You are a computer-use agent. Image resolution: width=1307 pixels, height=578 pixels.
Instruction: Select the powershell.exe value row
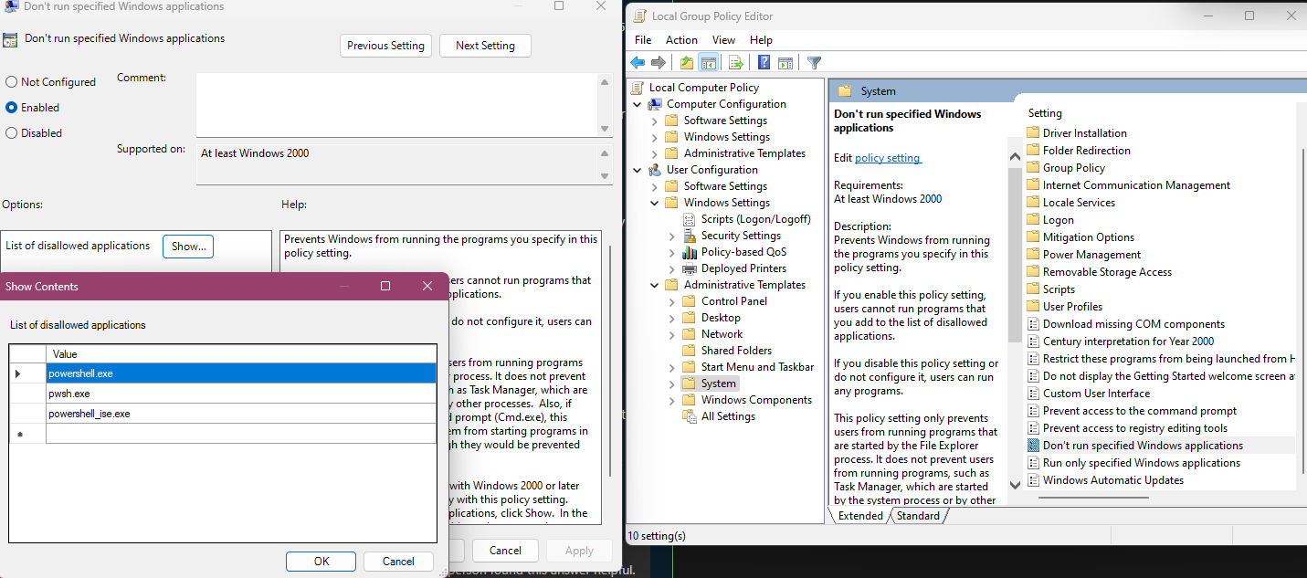[x=241, y=373]
